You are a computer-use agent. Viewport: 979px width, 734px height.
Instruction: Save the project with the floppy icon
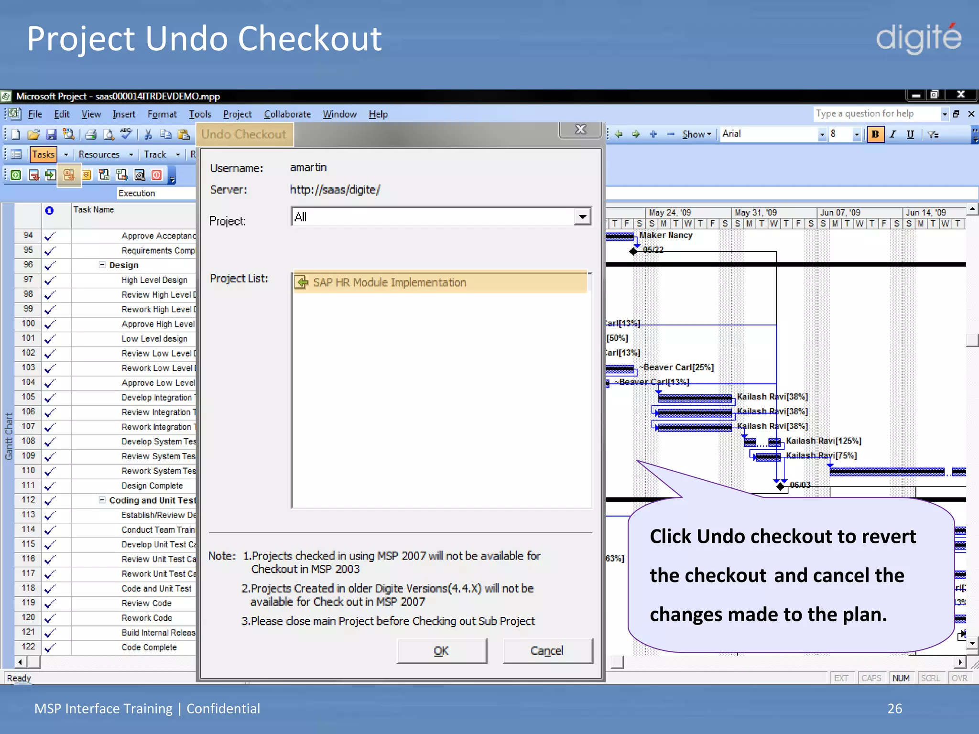(51, 134)
